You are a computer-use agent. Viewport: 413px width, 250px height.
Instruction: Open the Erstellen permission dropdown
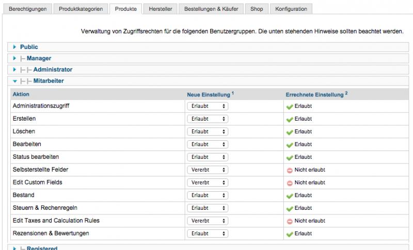click(208, 119)
